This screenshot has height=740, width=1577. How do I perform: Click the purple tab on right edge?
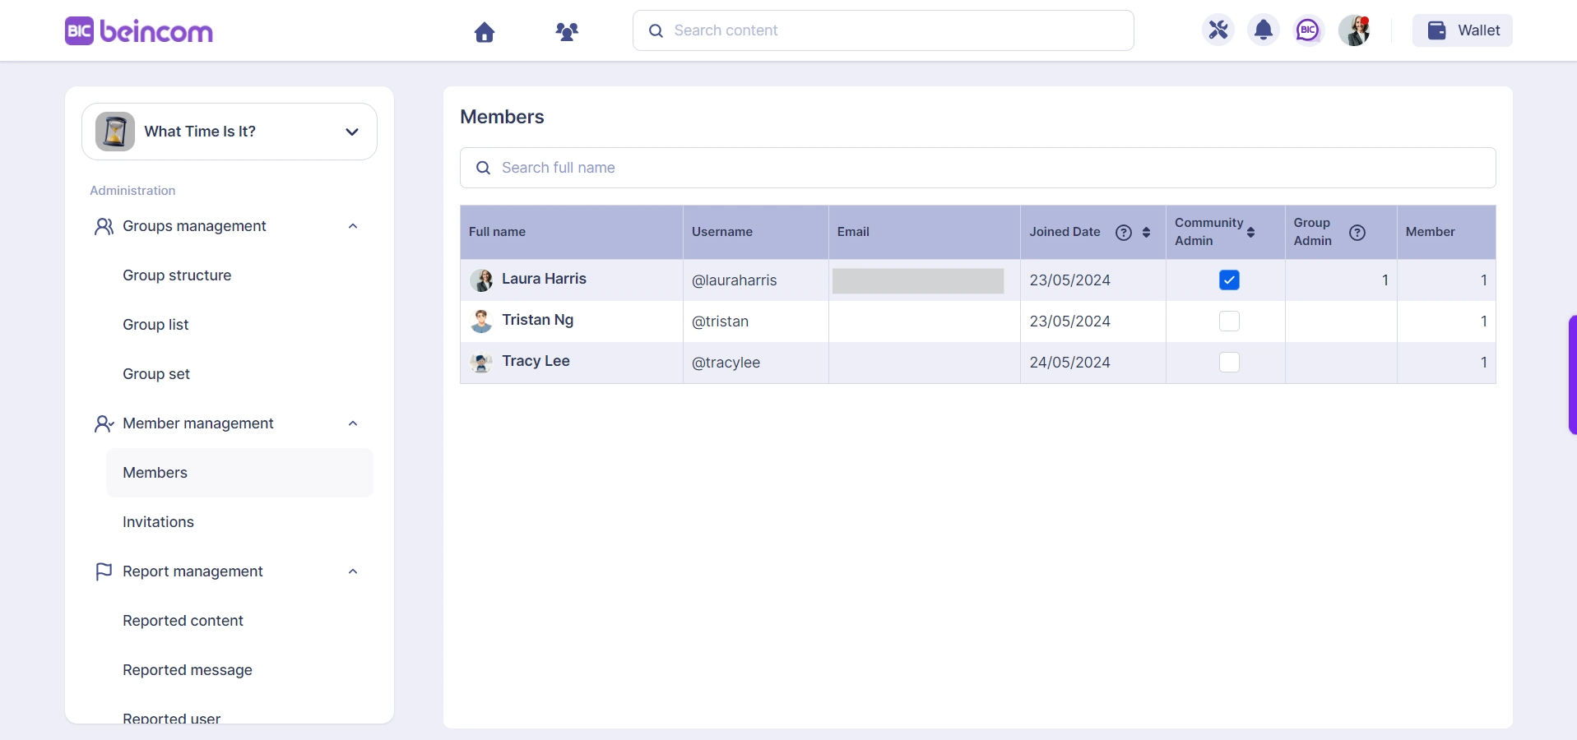[1572, 374]
